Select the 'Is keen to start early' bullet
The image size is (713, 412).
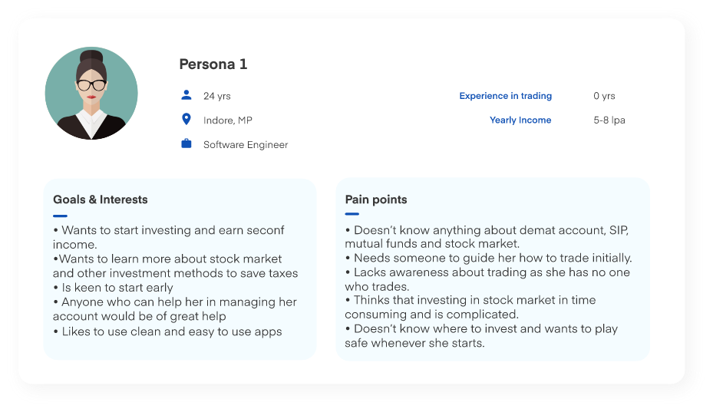point(113,288)
